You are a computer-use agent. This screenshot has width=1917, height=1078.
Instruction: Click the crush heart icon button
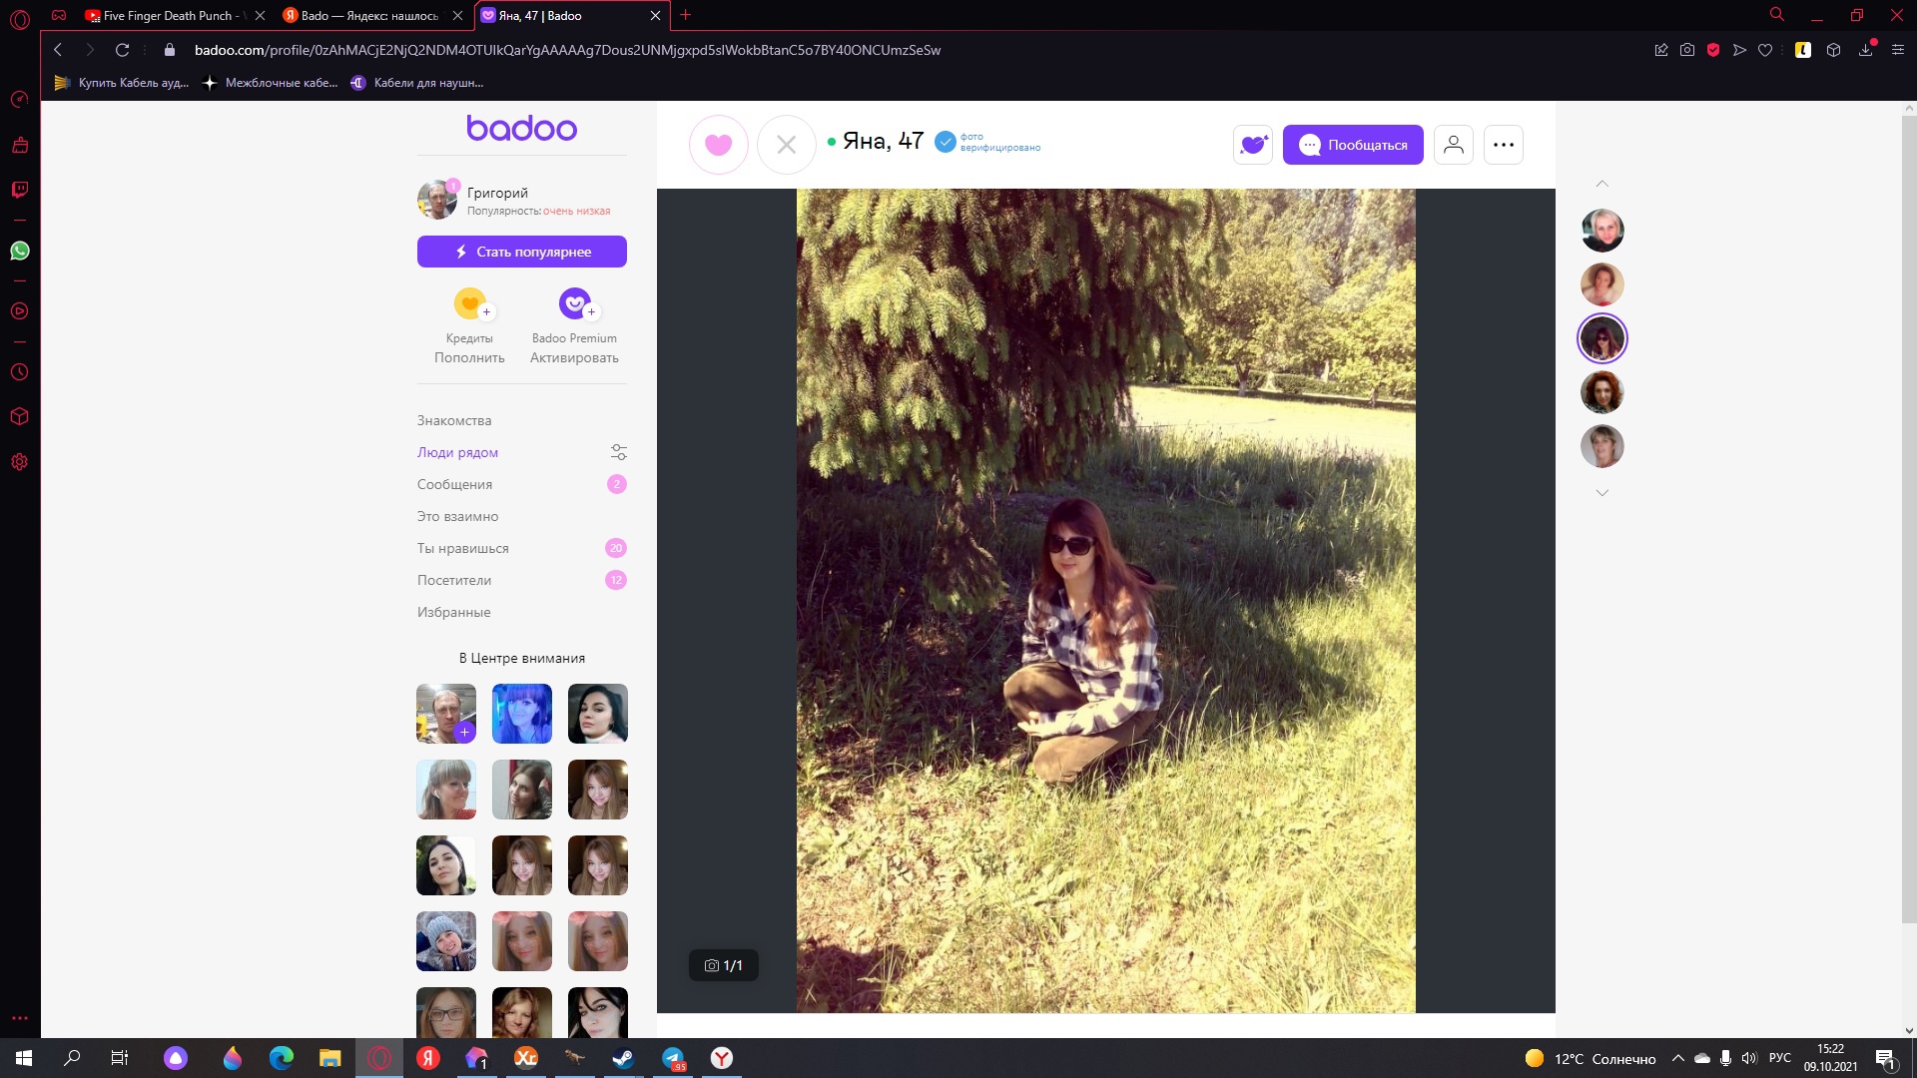(1252, 145)
